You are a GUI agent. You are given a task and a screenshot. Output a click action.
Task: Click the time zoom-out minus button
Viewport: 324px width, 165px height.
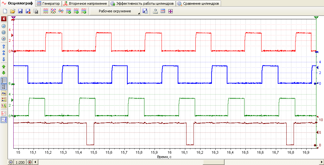[11, 162]
